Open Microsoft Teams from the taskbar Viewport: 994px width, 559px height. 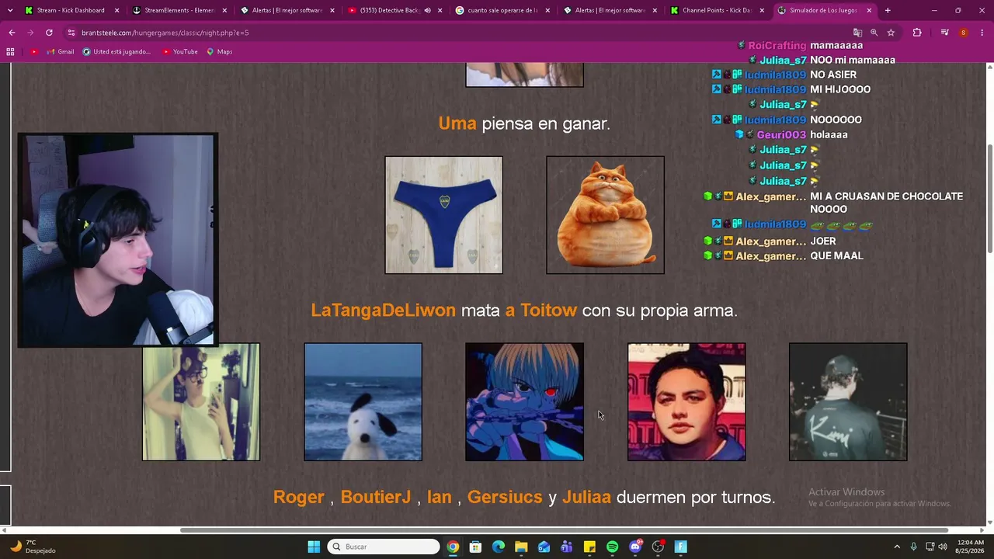tap(567, 547)
